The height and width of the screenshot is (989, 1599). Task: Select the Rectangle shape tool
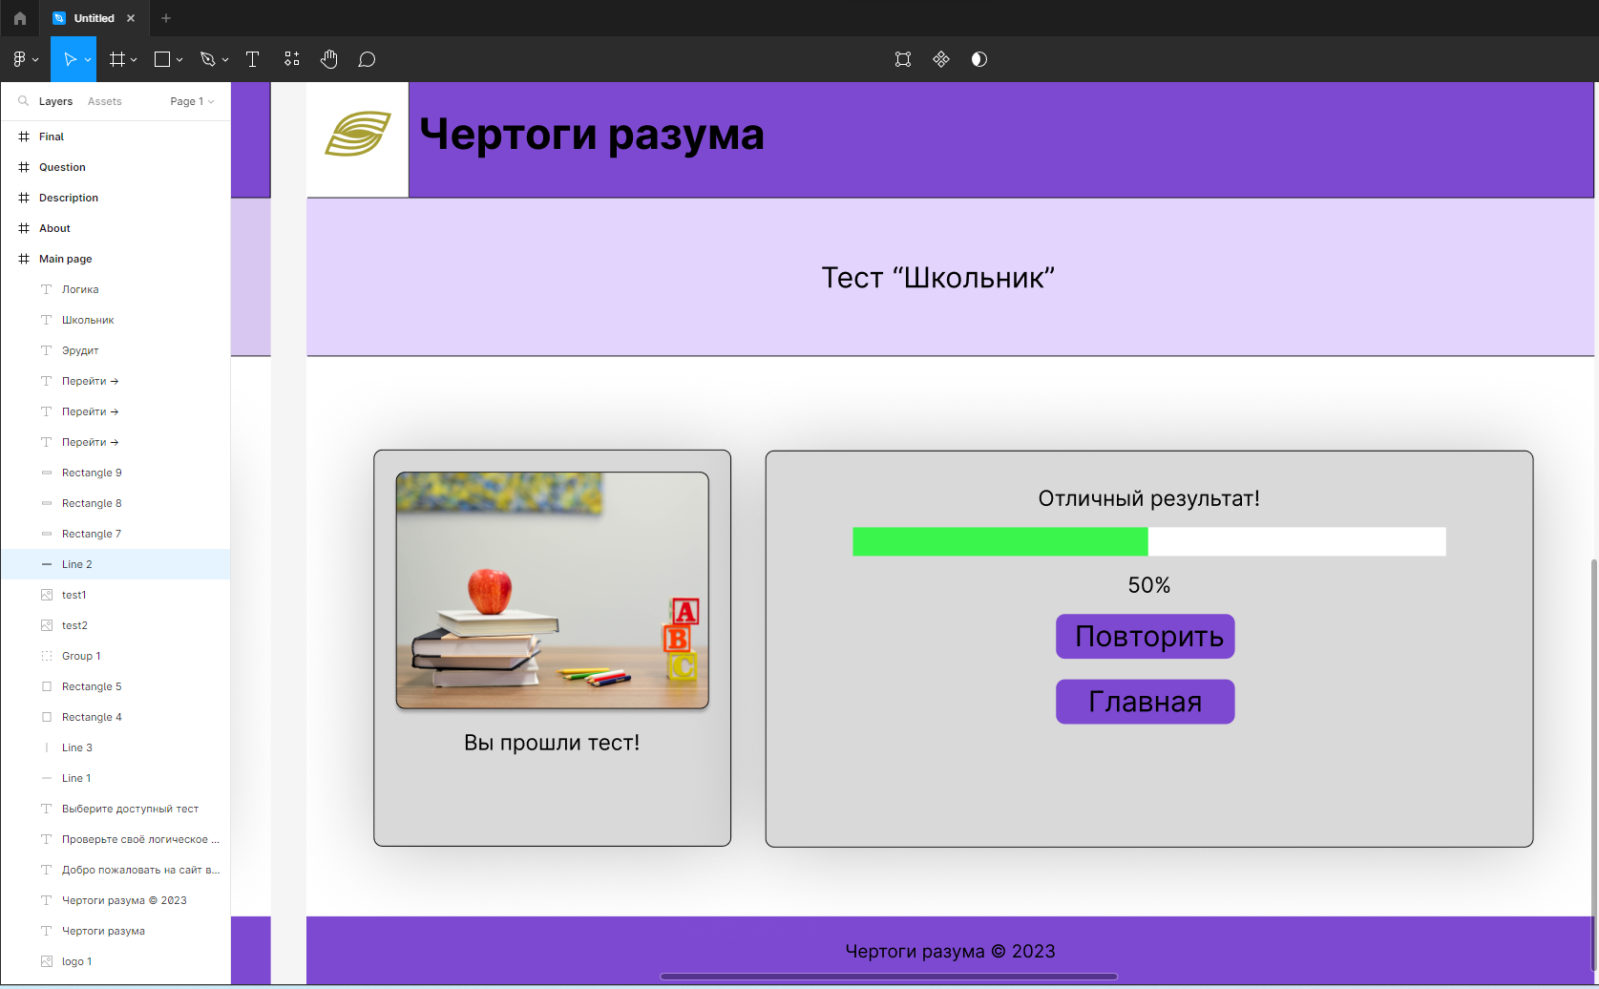point(162,59)
